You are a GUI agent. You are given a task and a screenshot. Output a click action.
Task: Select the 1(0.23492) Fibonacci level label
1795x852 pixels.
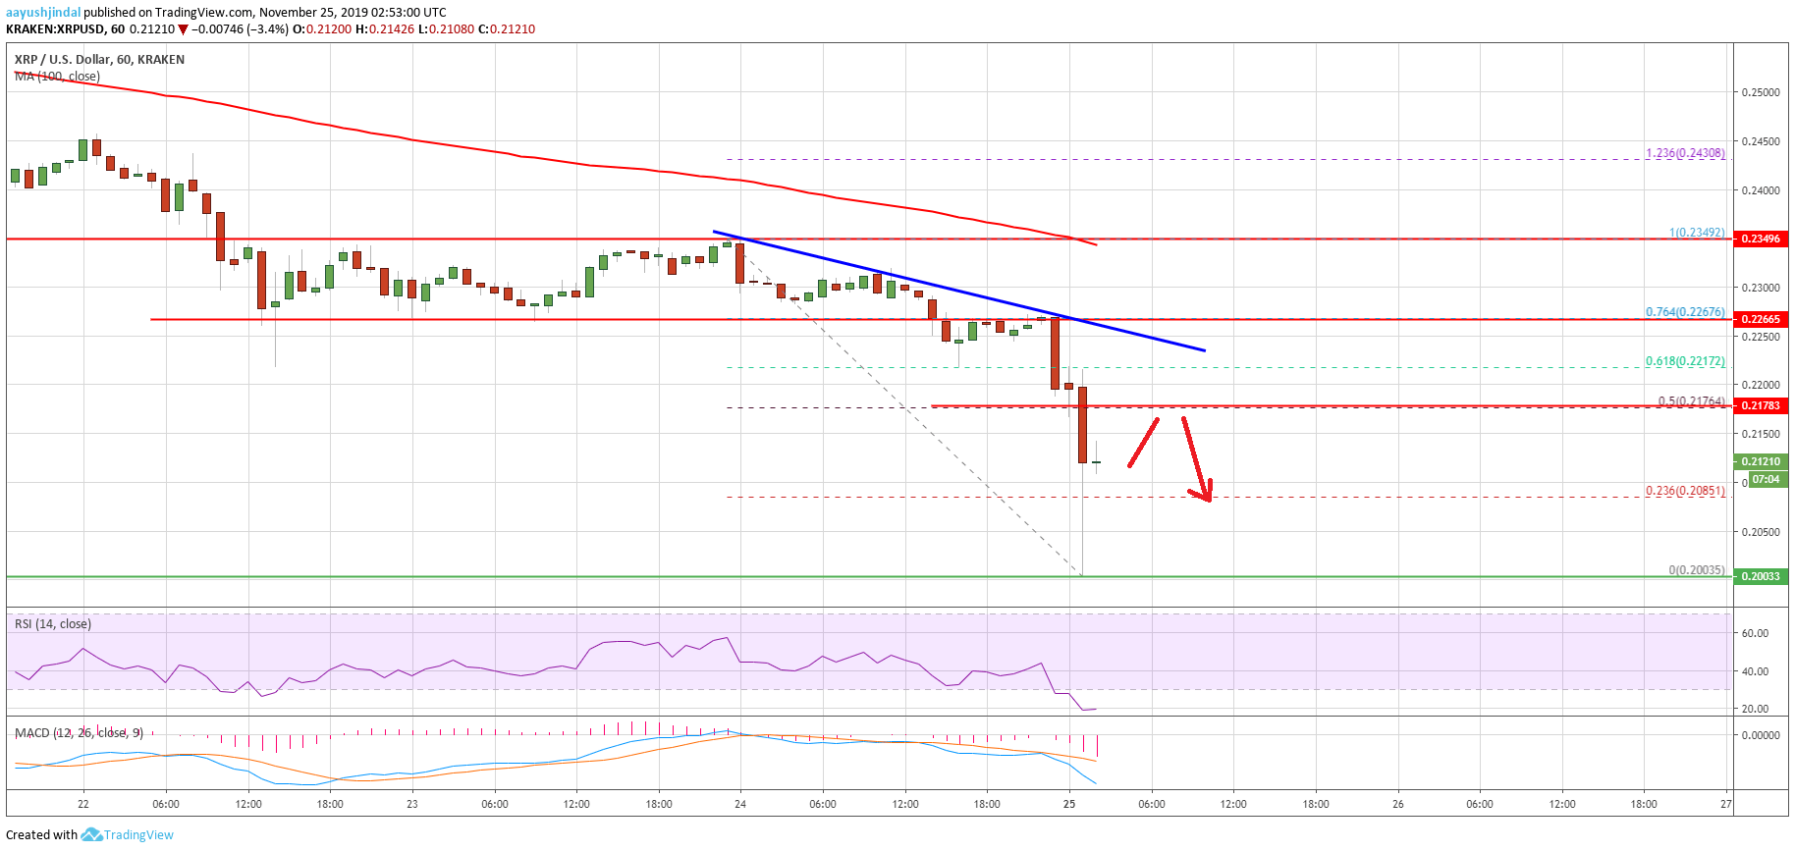pos(1697,233)
